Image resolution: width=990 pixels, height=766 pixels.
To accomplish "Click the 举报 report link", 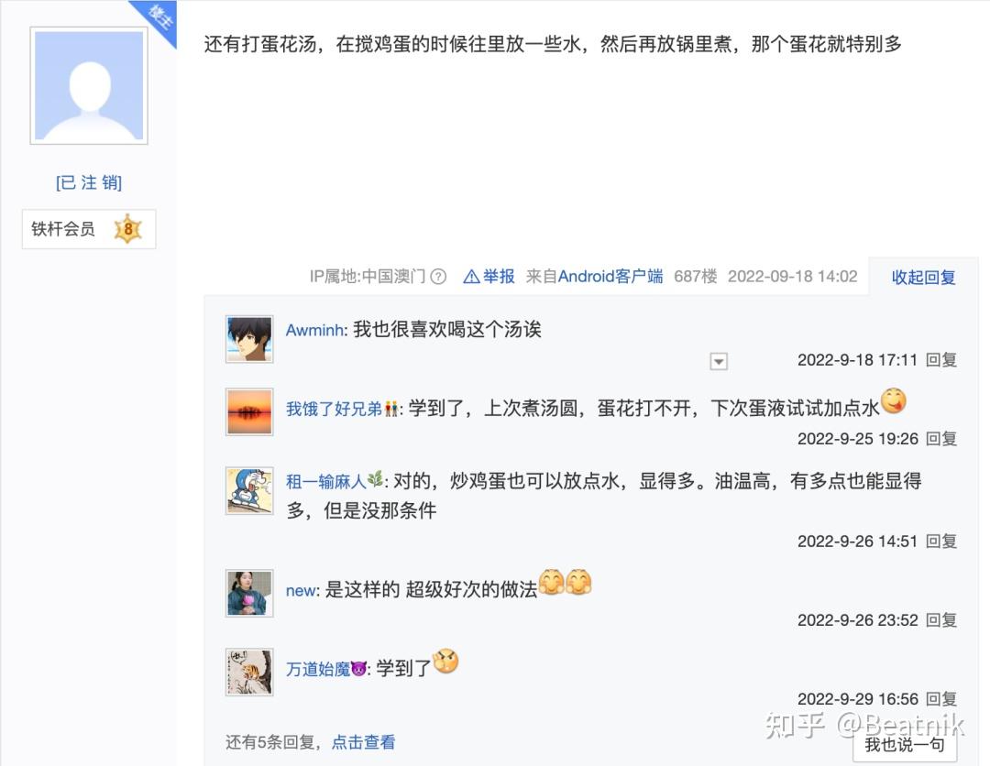I will [x=499, y=277].
